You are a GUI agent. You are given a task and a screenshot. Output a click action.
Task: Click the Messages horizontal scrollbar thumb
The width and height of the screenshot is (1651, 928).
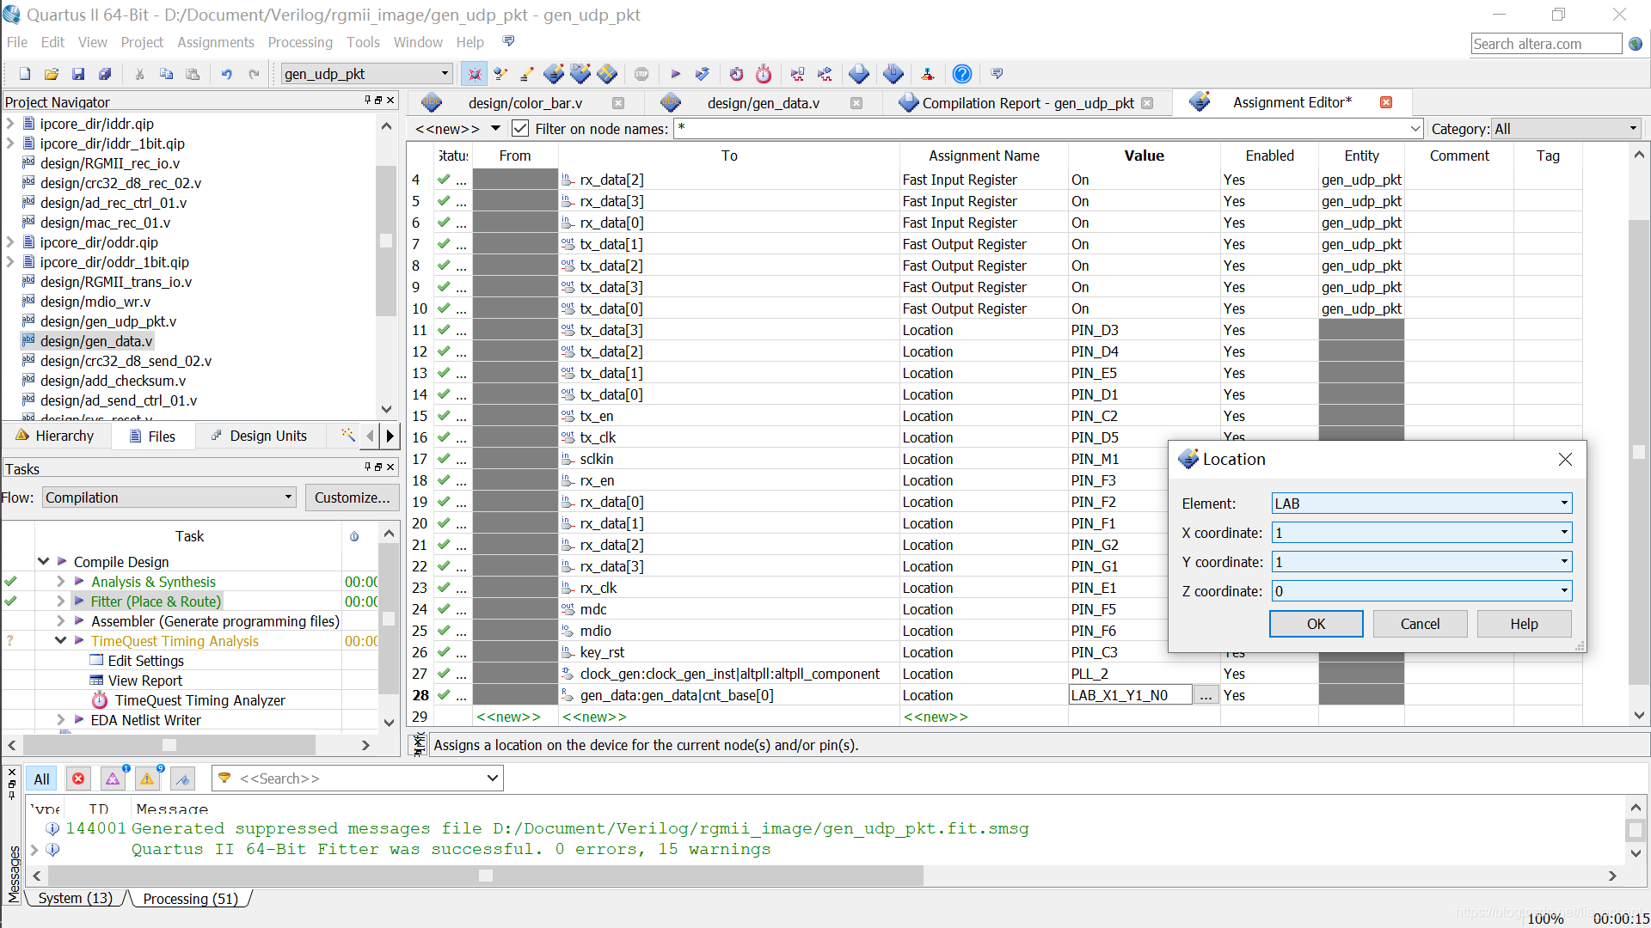[x=486, y=876]
